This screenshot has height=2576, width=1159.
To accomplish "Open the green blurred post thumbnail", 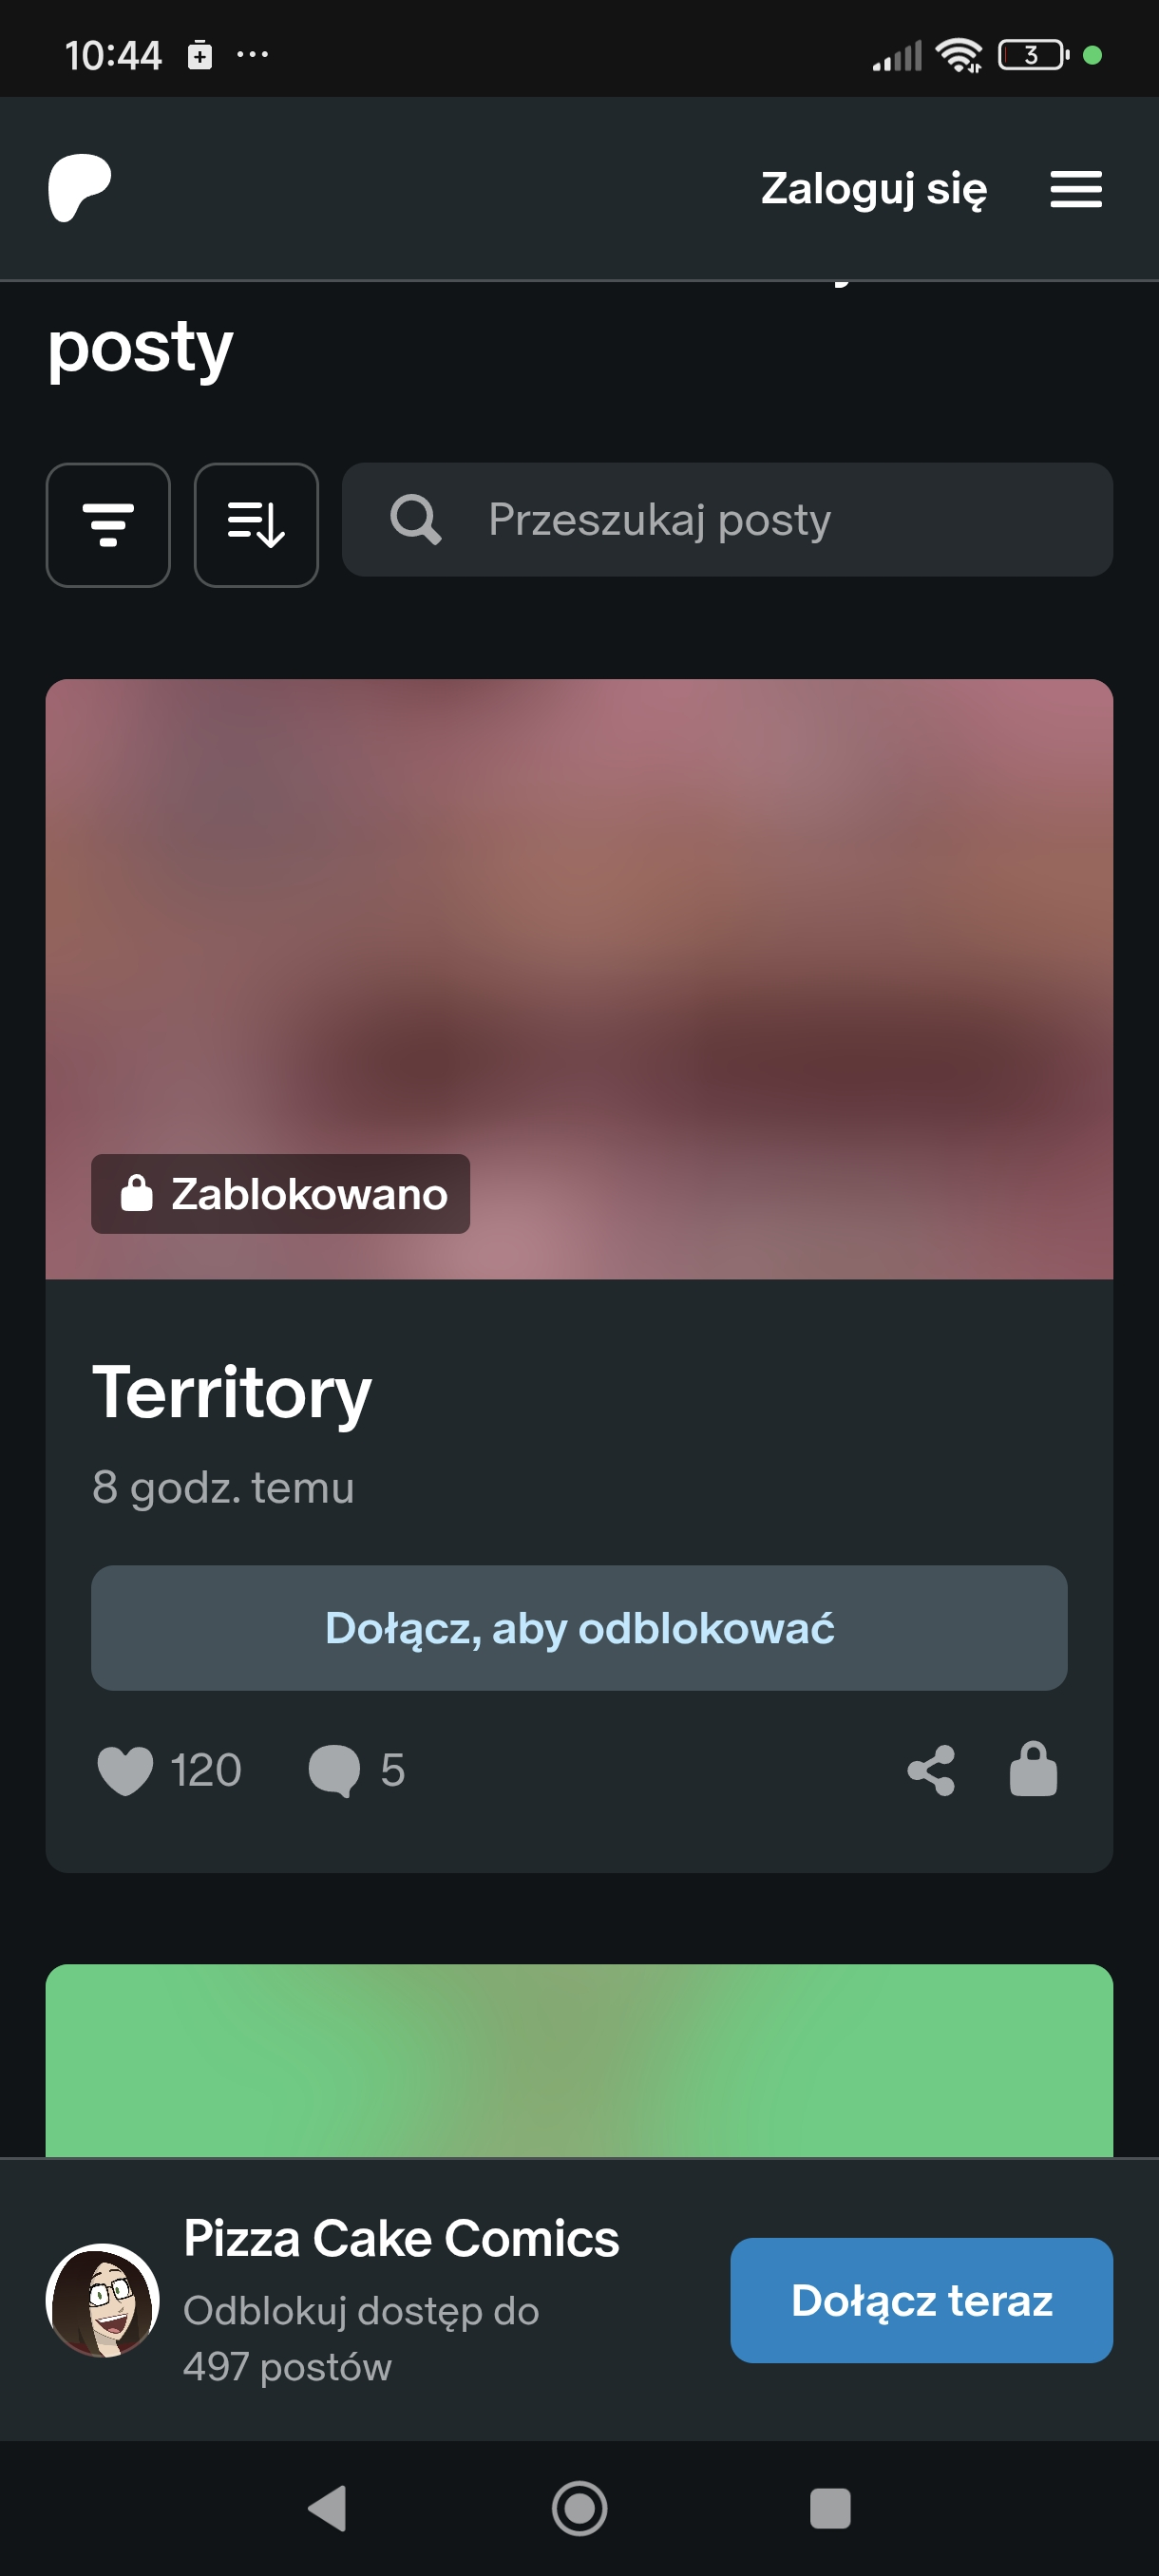I will click(x=579, y=2060).
